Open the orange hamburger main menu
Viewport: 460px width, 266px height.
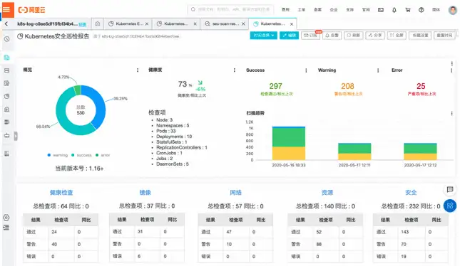6,10
